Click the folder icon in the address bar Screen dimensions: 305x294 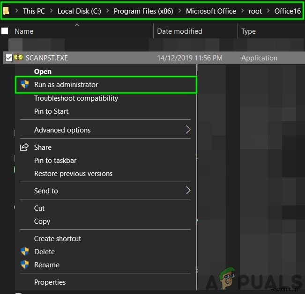[6, 11]
